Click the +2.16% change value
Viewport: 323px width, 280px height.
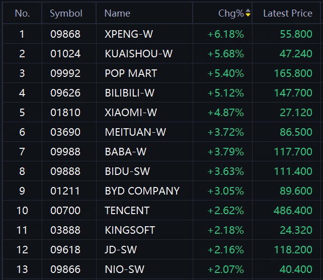tap(225, 250)
